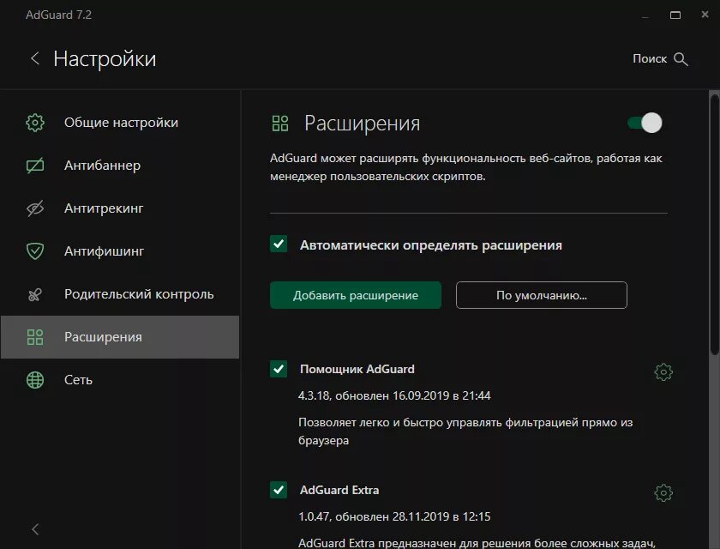Click the Антибаннер crossed banner icon
The height and width of the screenshot is (549, 720).
tap(35, 166)
